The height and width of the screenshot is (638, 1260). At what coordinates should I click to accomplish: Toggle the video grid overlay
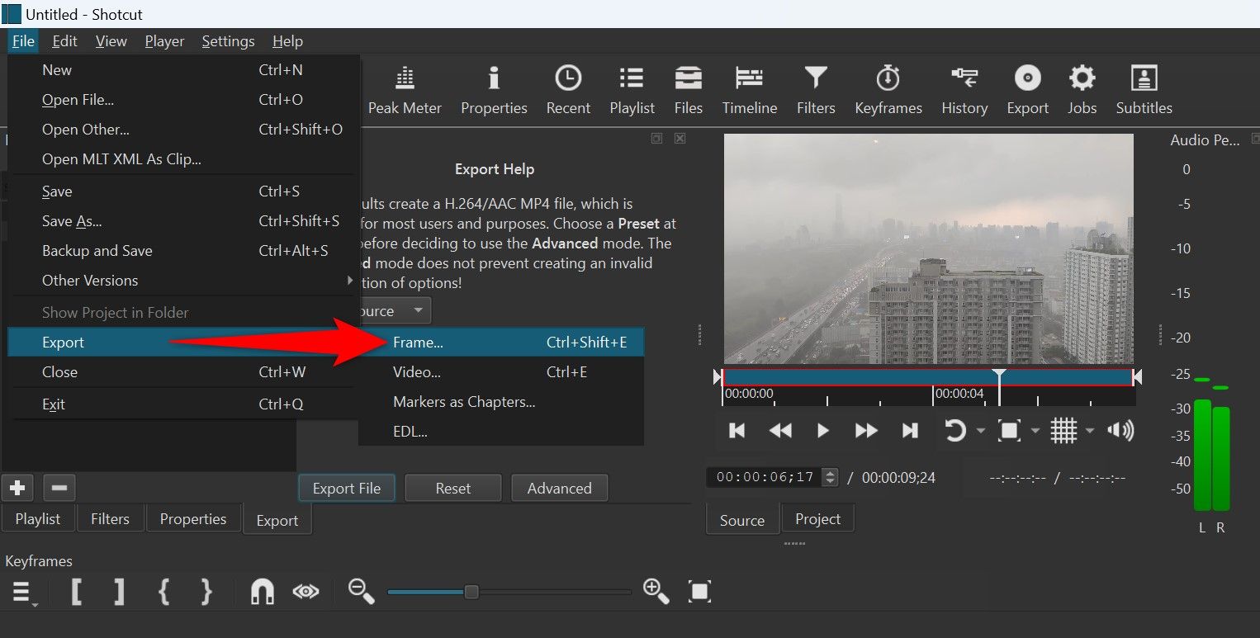coord(1065,430)
